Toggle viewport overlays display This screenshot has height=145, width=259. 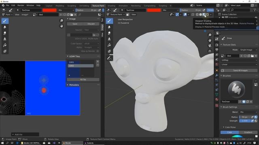[185, 14]
